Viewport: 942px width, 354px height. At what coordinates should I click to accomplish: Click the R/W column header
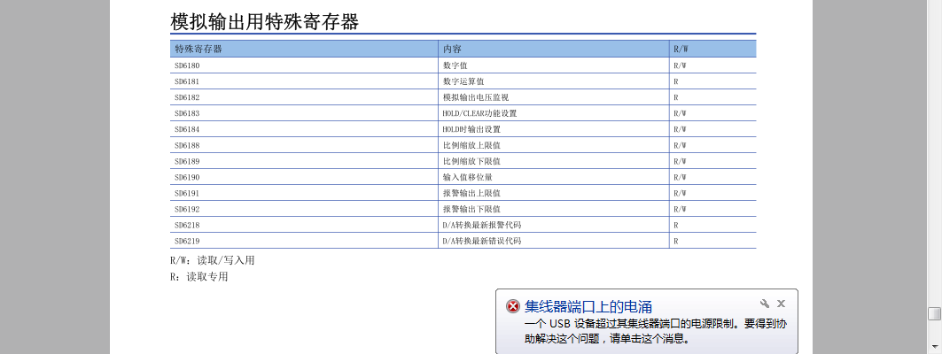click(681, 49)
